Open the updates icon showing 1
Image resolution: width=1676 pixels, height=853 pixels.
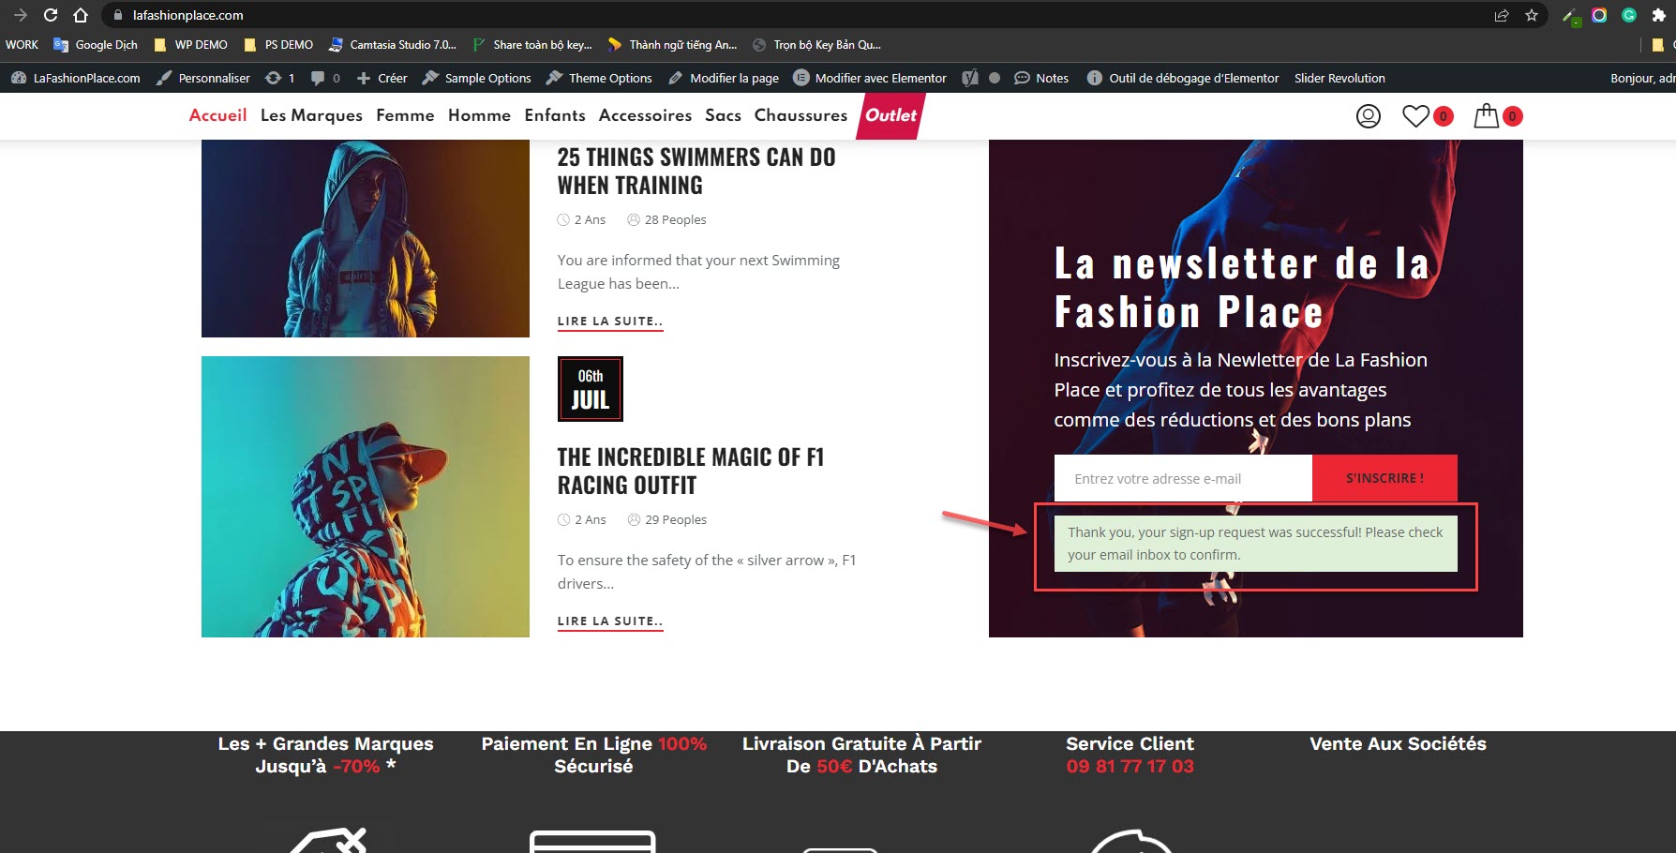click(280, 78)
